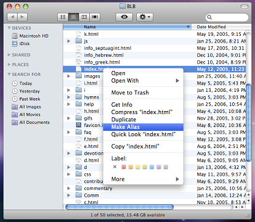Sort by the Name column header

(127, 27)
